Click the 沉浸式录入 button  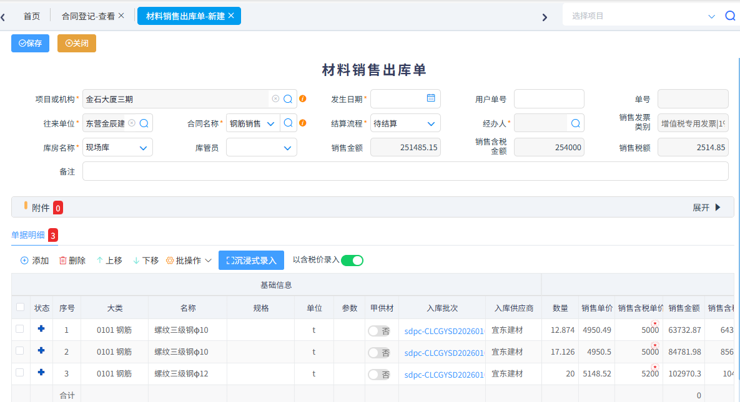[x=251, y=261]
